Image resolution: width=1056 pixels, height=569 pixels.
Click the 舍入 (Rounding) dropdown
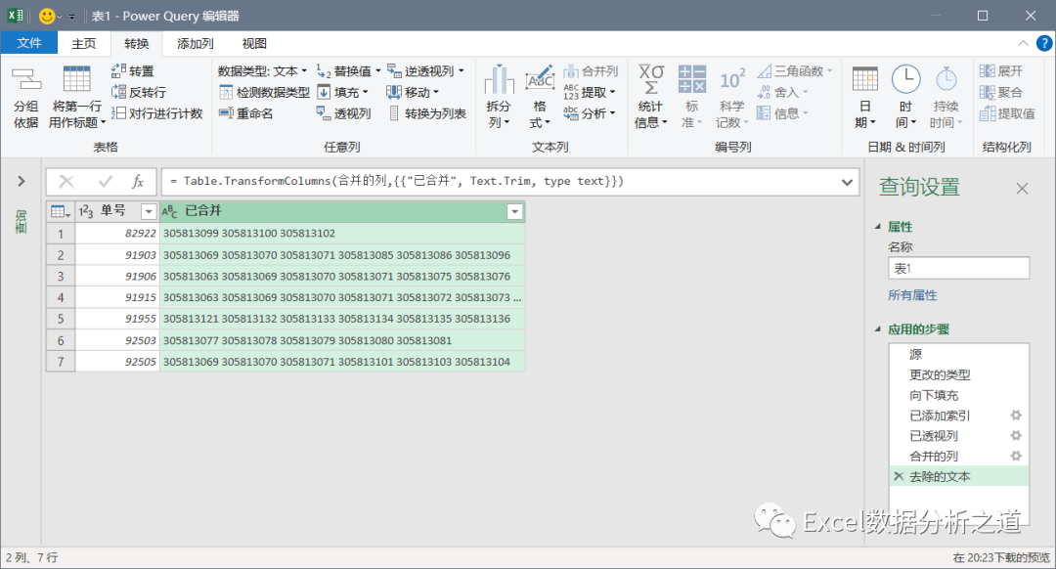point(782,92)
